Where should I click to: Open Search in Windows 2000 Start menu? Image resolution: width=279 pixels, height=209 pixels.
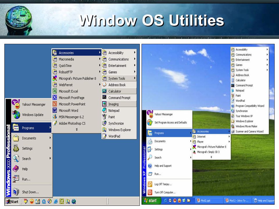click(31, 158)
